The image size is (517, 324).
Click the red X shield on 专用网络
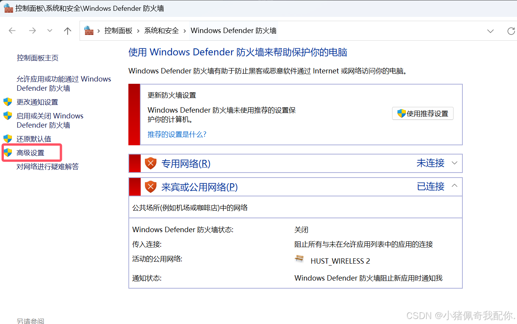pyautogui.click(x=150, y=163)
